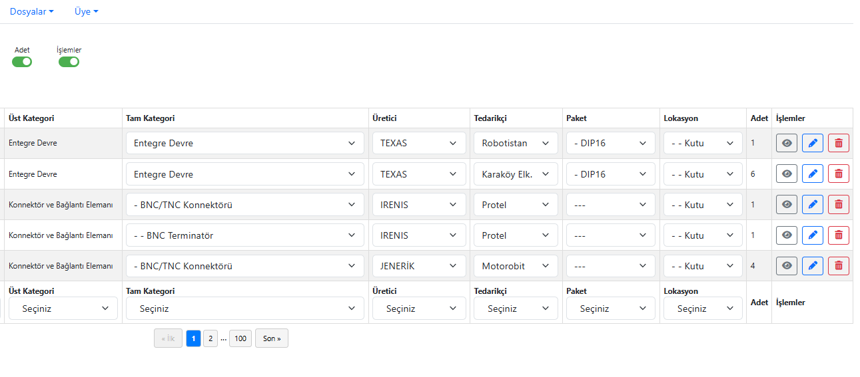Go to page 2 in pagination
Screen dimensions: 860x377
210,338
